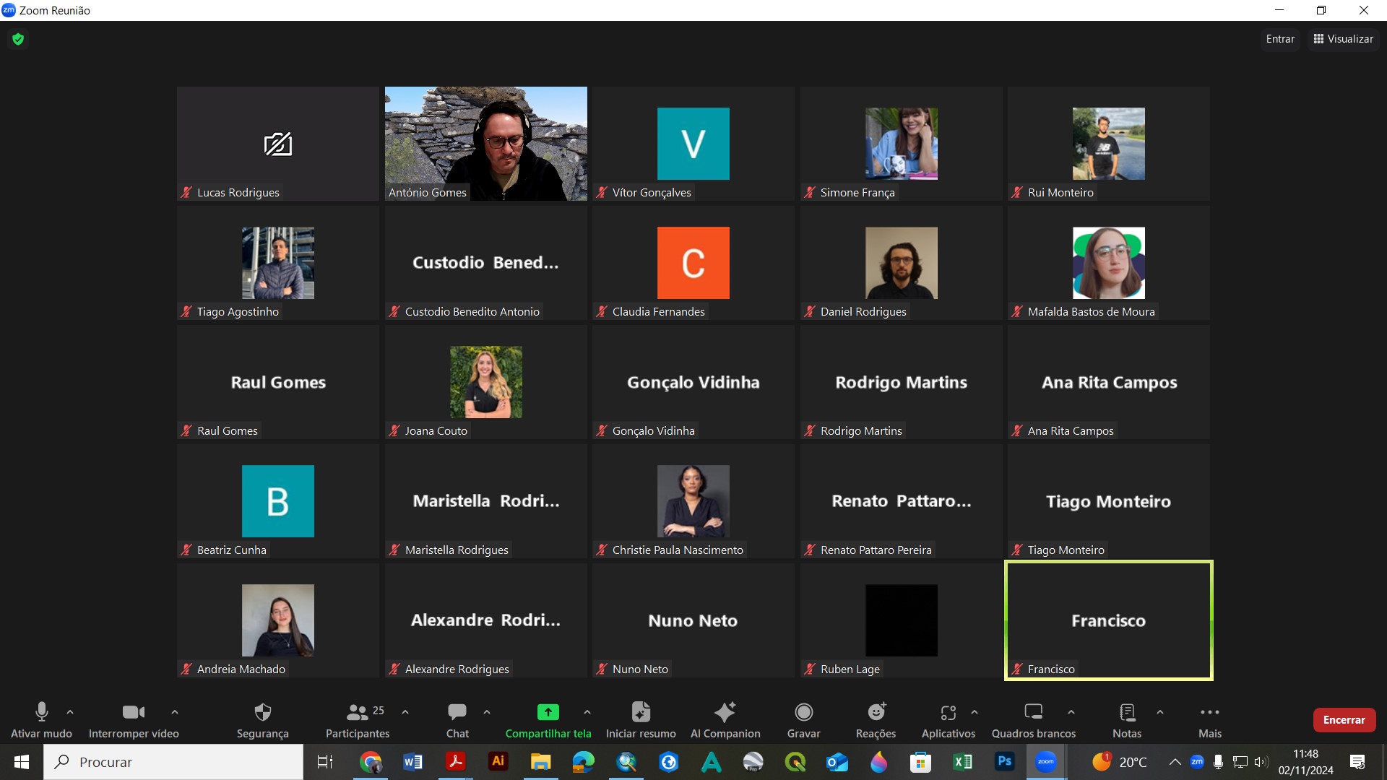
Task: Open the Reações emoji menu
Action: click(x=876, y=713)
